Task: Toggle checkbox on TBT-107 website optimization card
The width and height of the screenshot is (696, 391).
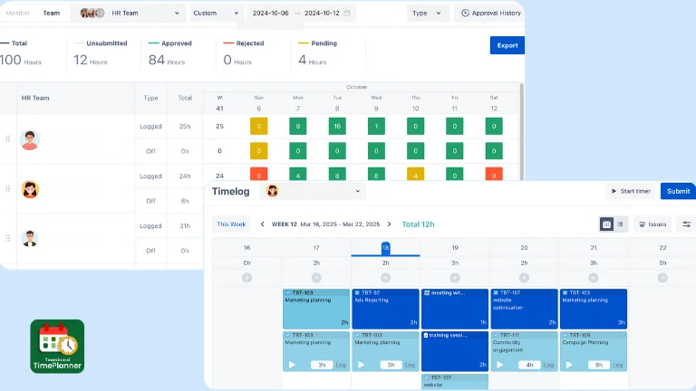Action: coord(496,293)
